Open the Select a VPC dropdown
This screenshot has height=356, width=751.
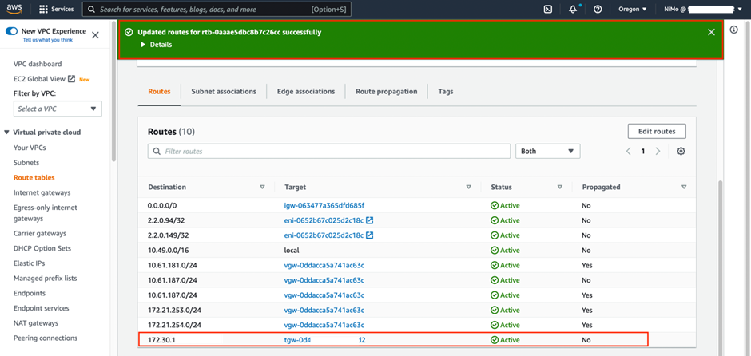point(58,109)
